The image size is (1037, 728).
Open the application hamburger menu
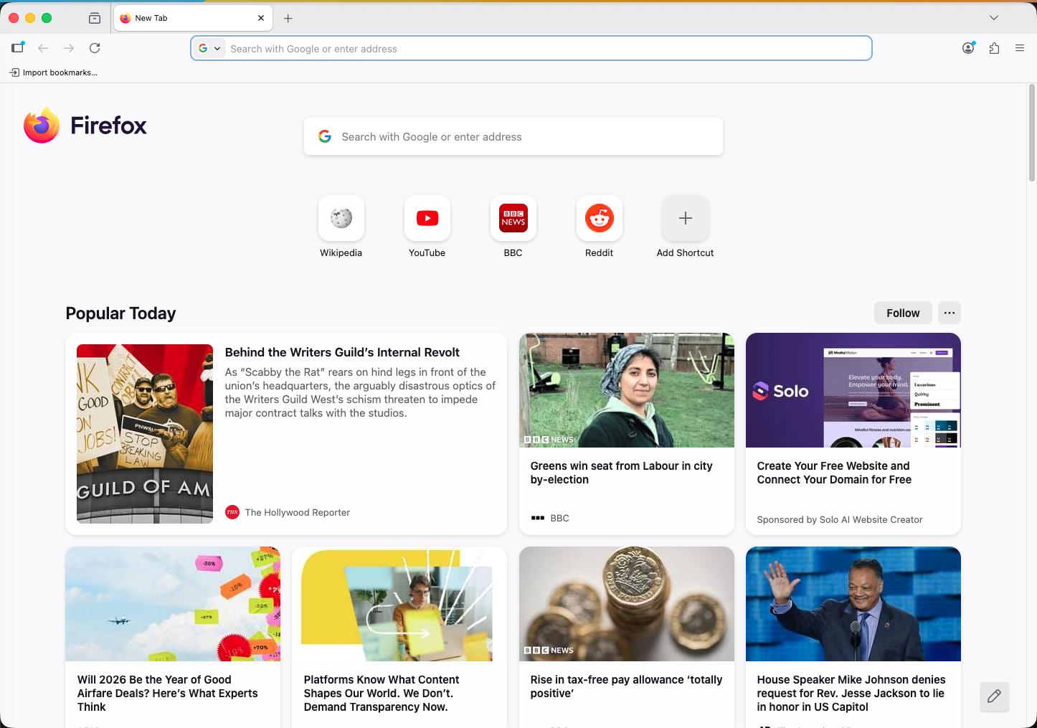tap(1019, 48)
